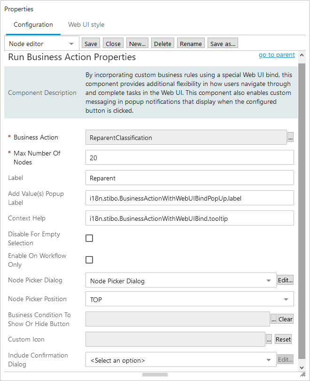Follow the go to parent link
310x381 pixels.
pos(277,54)
